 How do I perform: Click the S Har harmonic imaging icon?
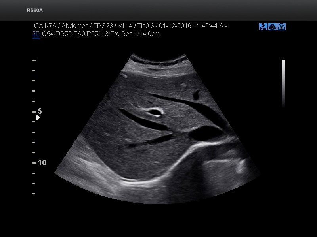point(263,27)
